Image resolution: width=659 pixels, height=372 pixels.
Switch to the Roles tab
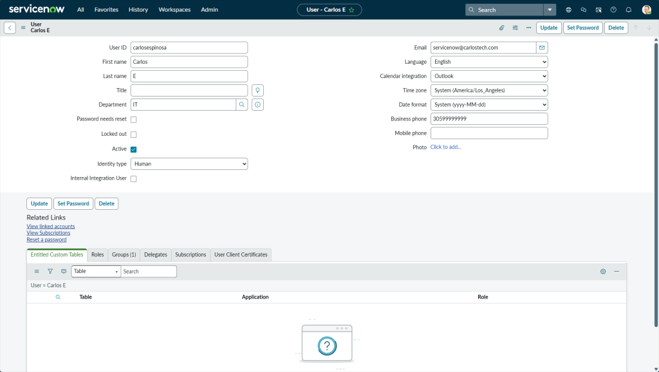[97, 255]
